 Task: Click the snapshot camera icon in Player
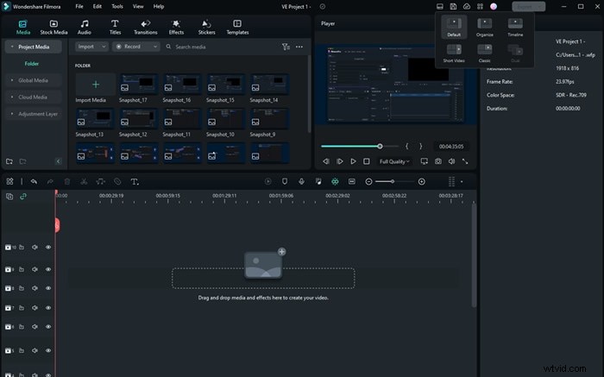point(438,161)
